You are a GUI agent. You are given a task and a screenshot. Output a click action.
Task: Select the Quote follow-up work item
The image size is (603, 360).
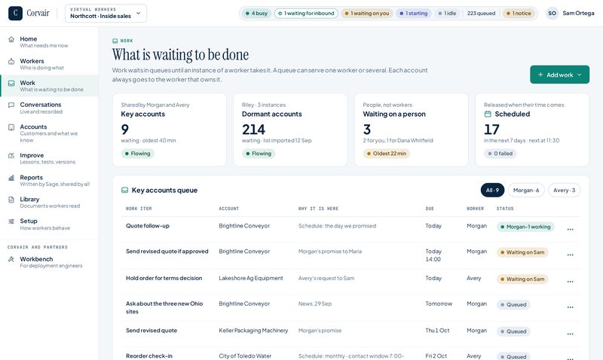pos(148,226)
